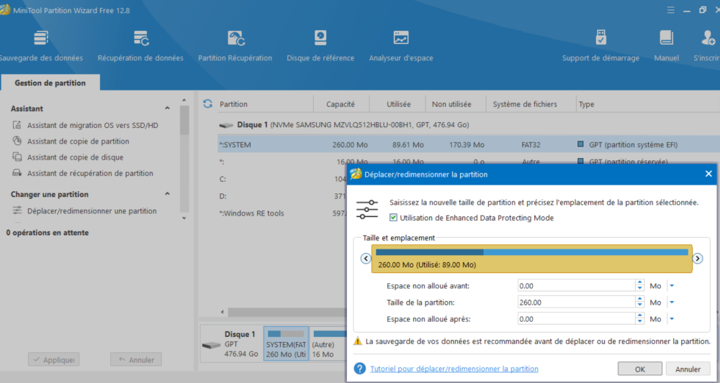Click right arrow next to partition bar

698,259
